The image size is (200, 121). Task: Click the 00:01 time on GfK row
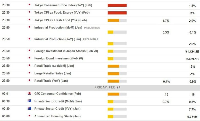(x=6, y=94)
